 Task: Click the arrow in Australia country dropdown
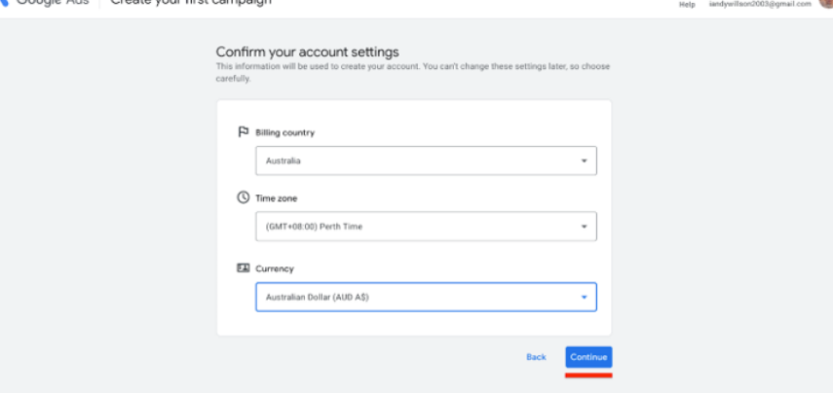584,161
